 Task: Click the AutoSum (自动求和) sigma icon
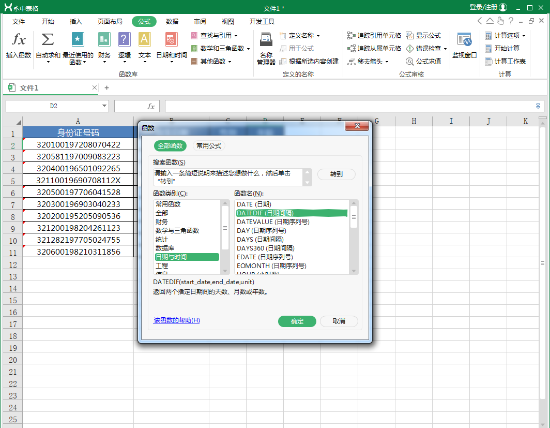click(x=48, y=39)
